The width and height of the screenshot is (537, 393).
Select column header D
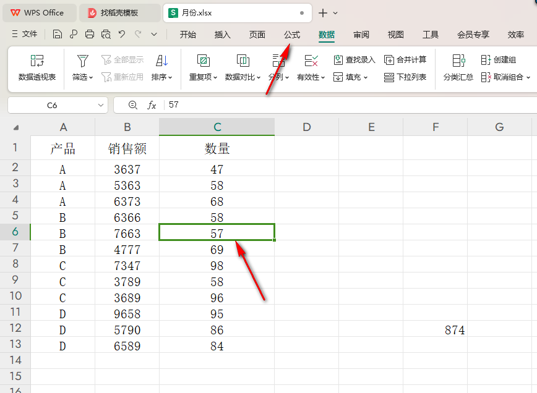pyautogui.click(x=306, y=127)
